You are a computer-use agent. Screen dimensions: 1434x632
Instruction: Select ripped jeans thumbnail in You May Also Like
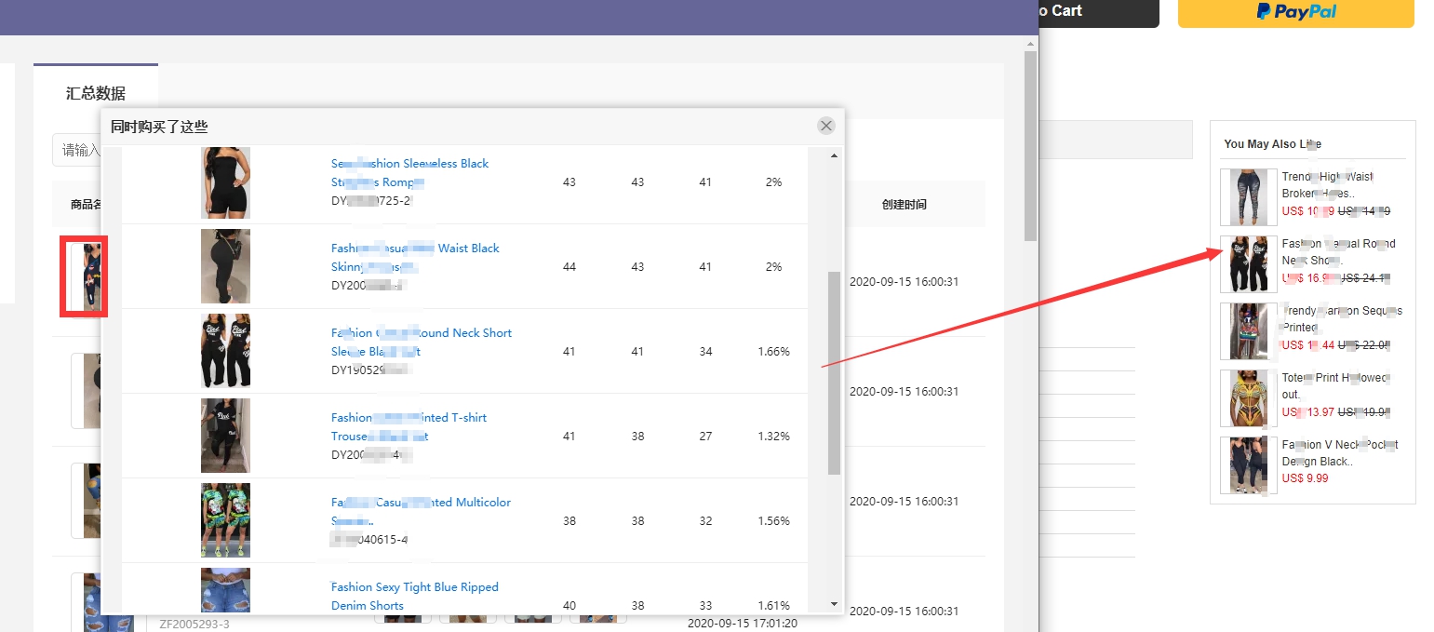click(1248, 196)
